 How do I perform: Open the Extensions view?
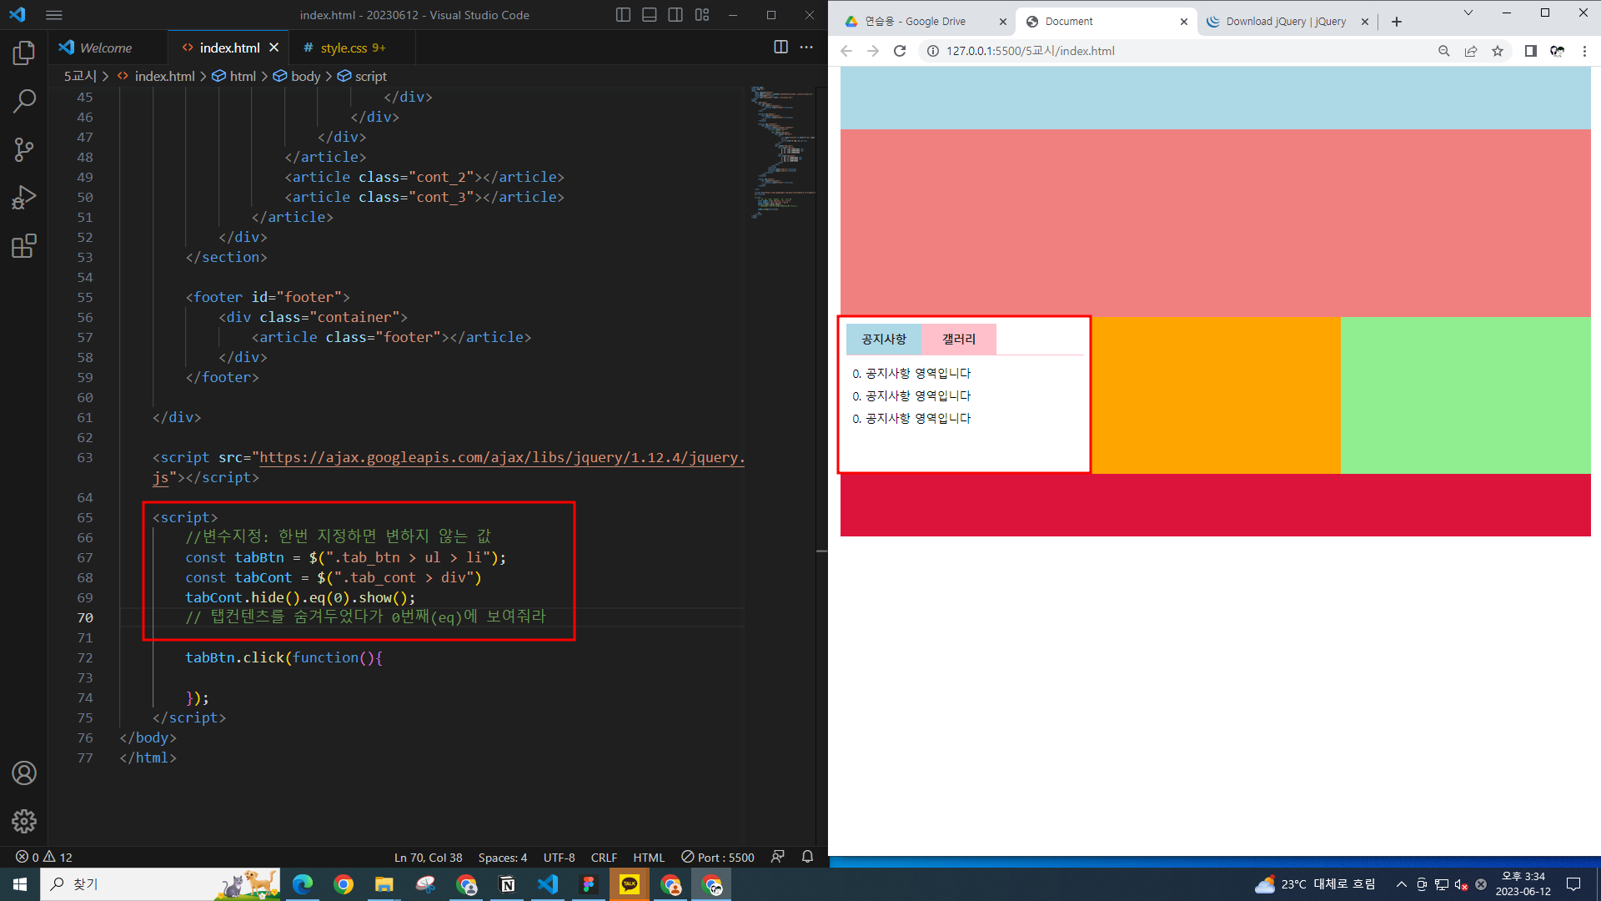pyautogui.click(x=24, y=246)
